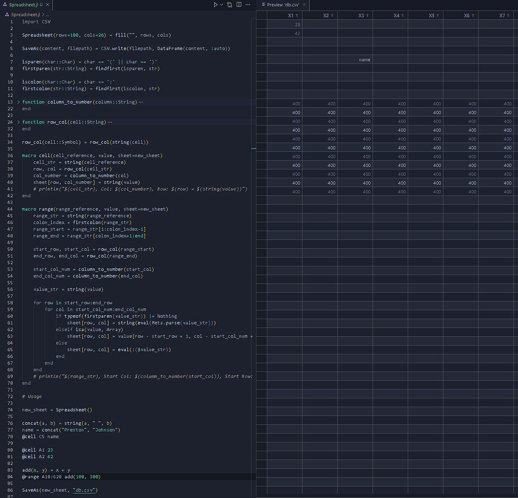Viewport: 518px width, 498px height.
Task: Open the editor more actions menu
Action: 249,4
